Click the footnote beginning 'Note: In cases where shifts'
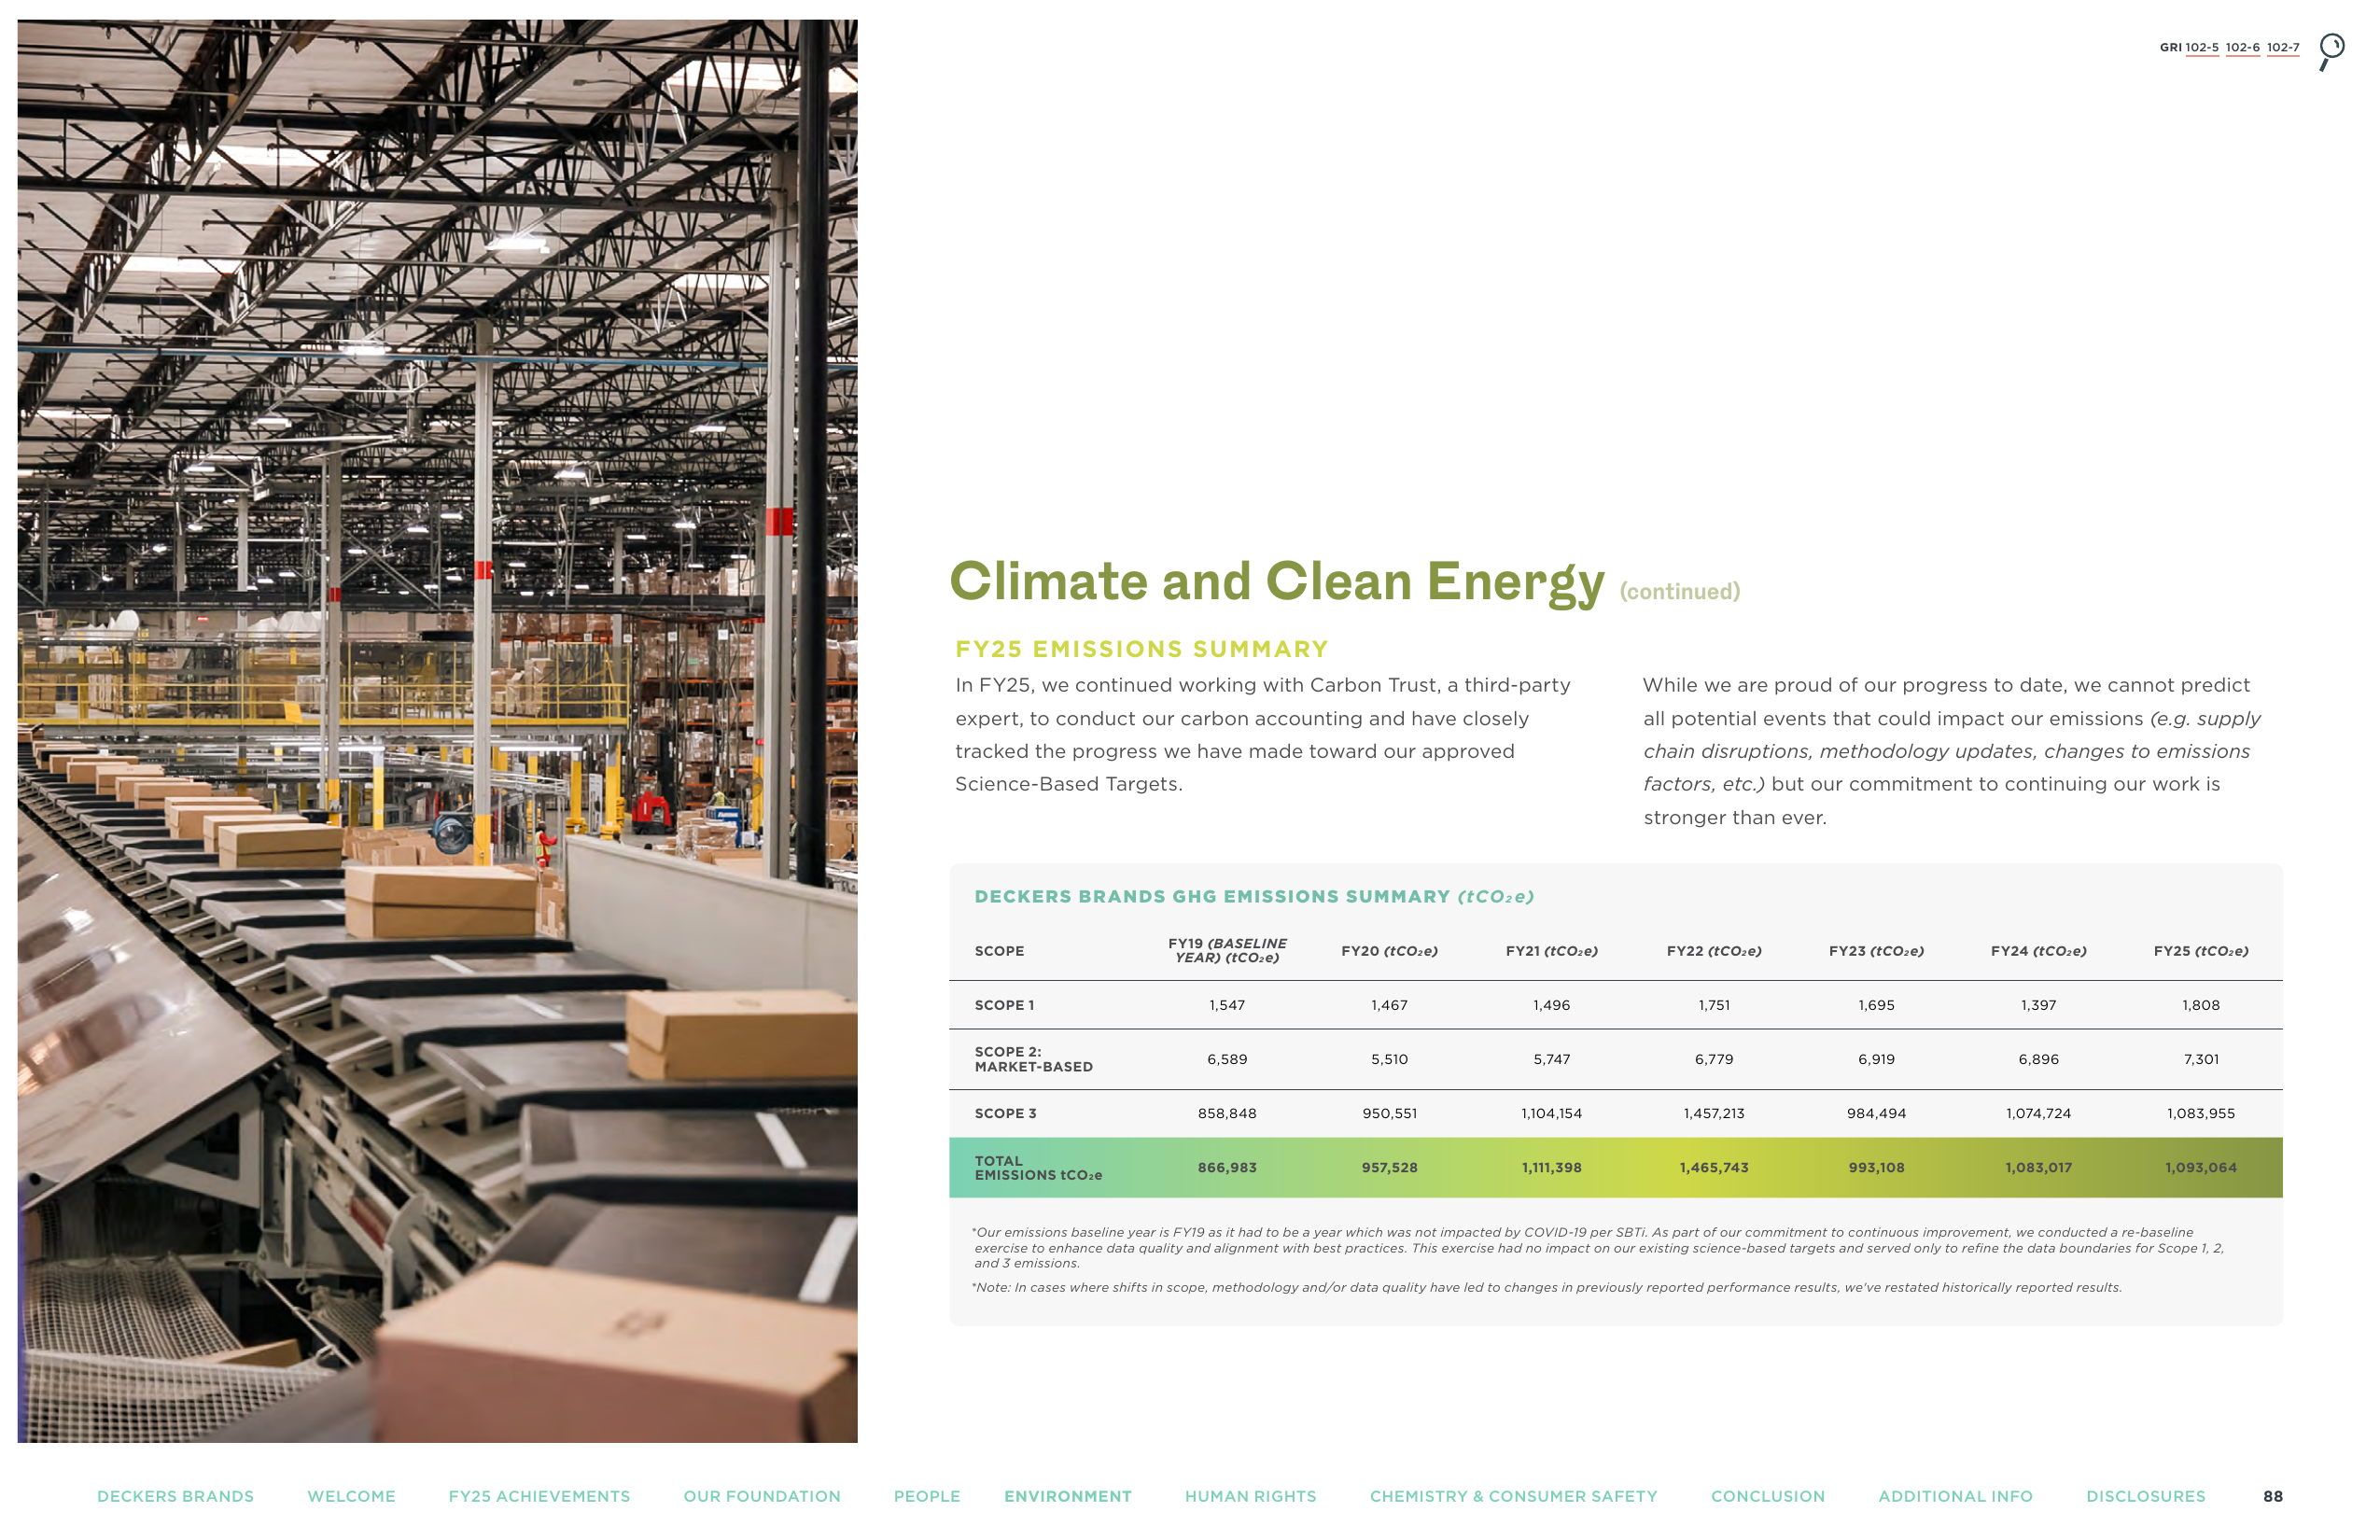Screen dimensions: 2380x1540 (x=1546, y=1287)
